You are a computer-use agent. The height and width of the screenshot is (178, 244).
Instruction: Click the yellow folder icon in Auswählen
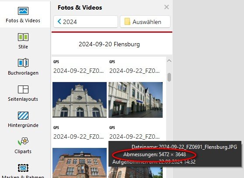[127, 21]
